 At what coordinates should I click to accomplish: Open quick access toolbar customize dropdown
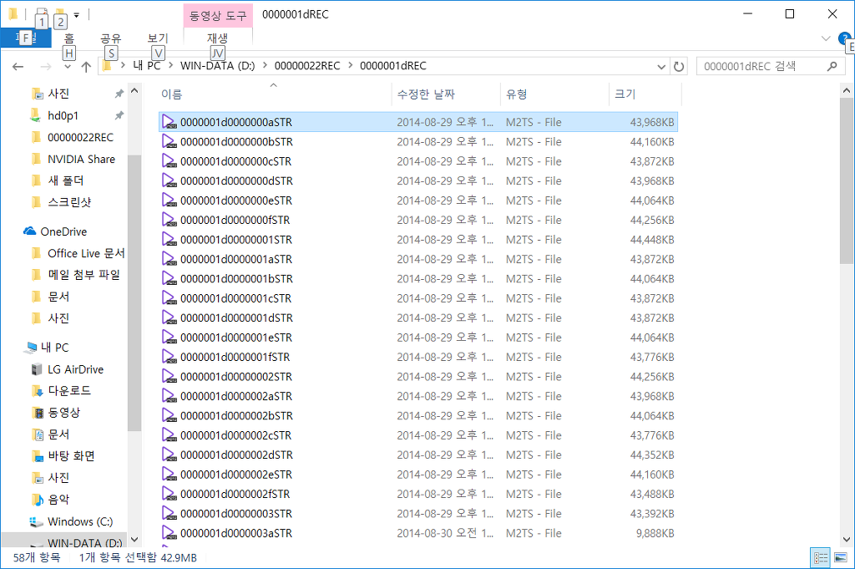76,15
